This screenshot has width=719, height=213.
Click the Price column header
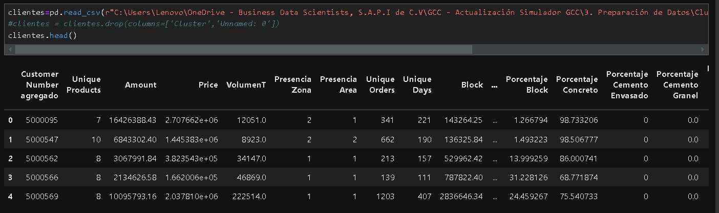[x=208, y=84]
